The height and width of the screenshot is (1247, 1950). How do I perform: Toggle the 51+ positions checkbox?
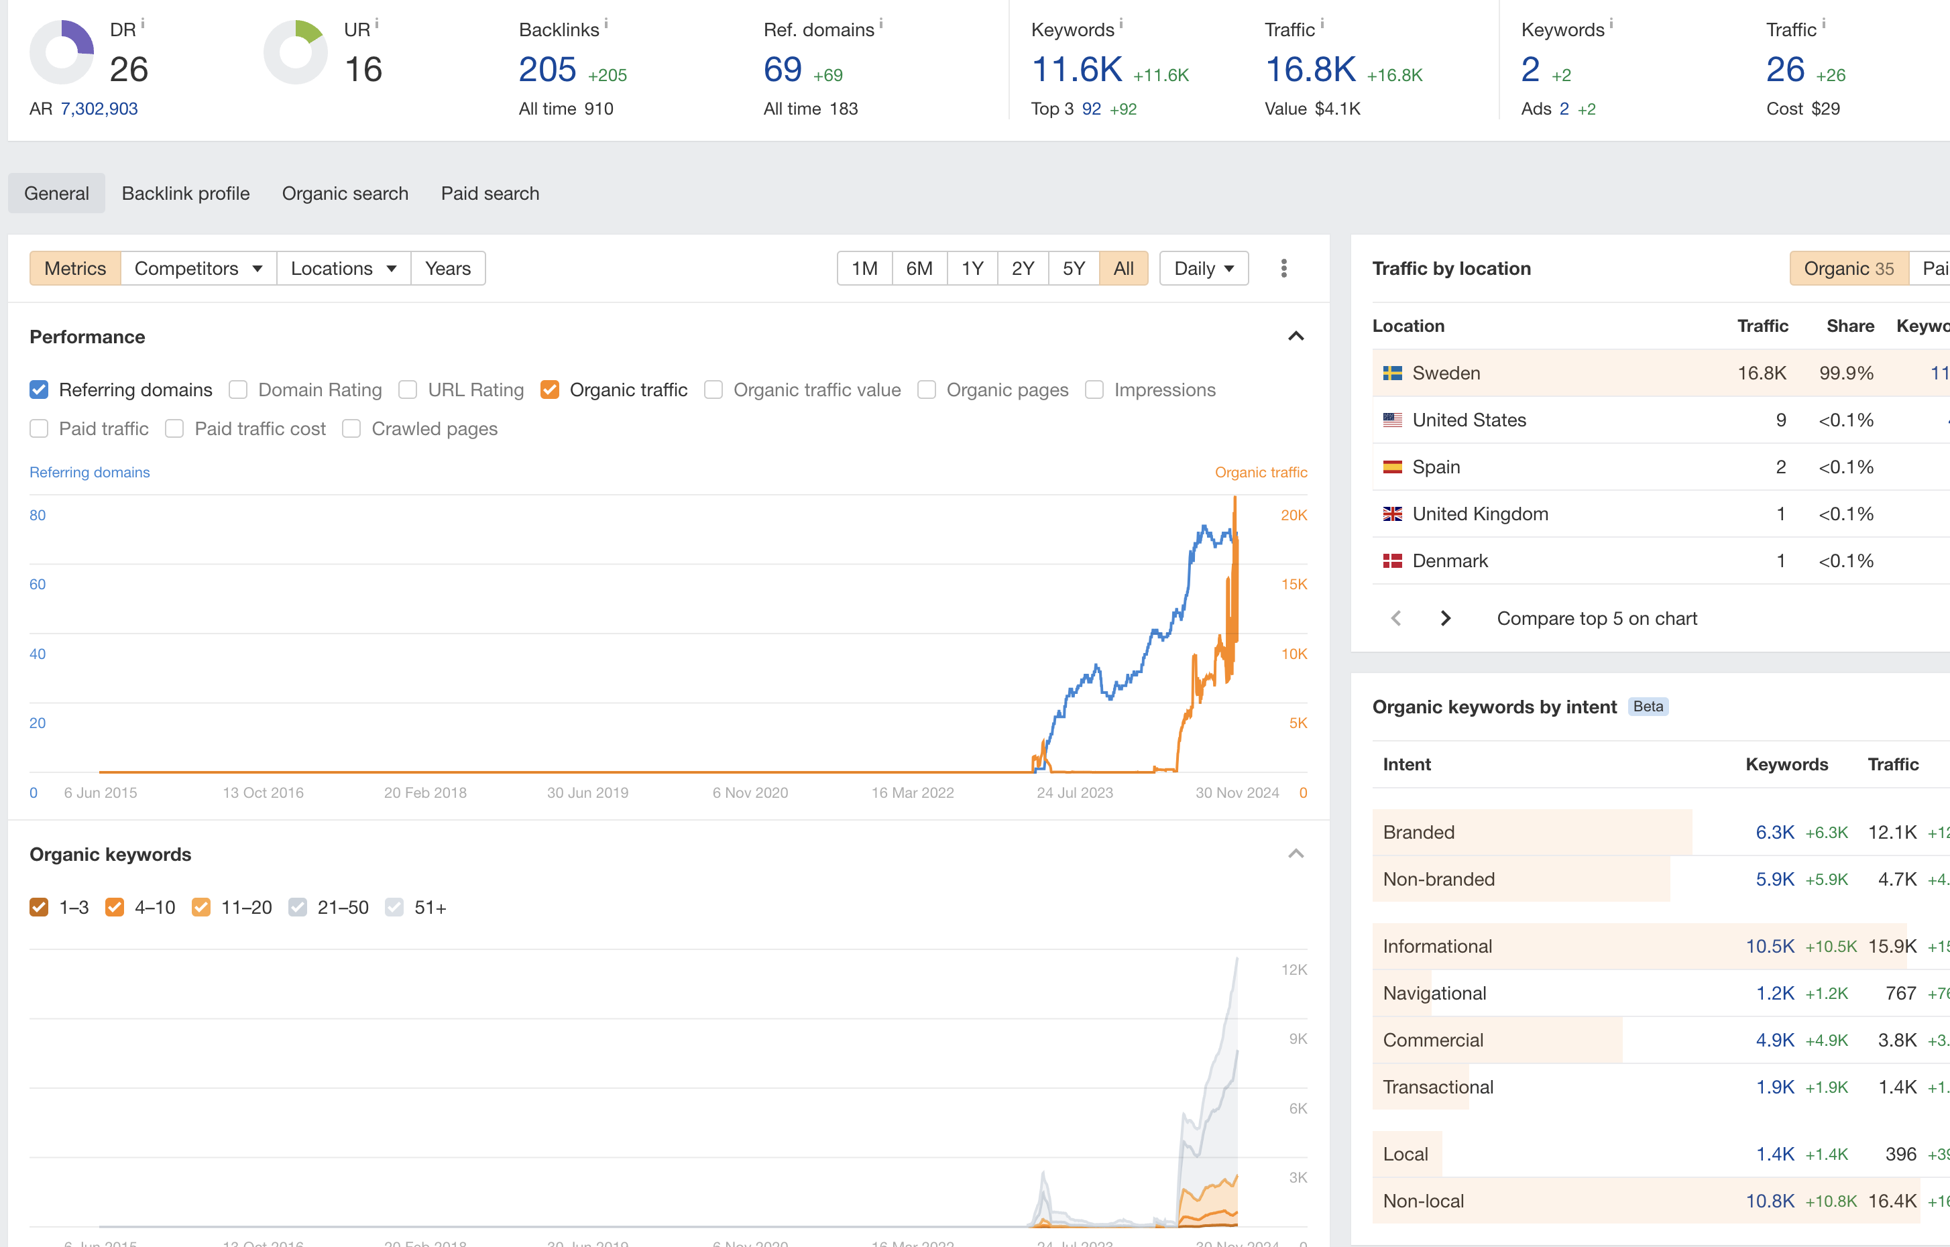394,907
